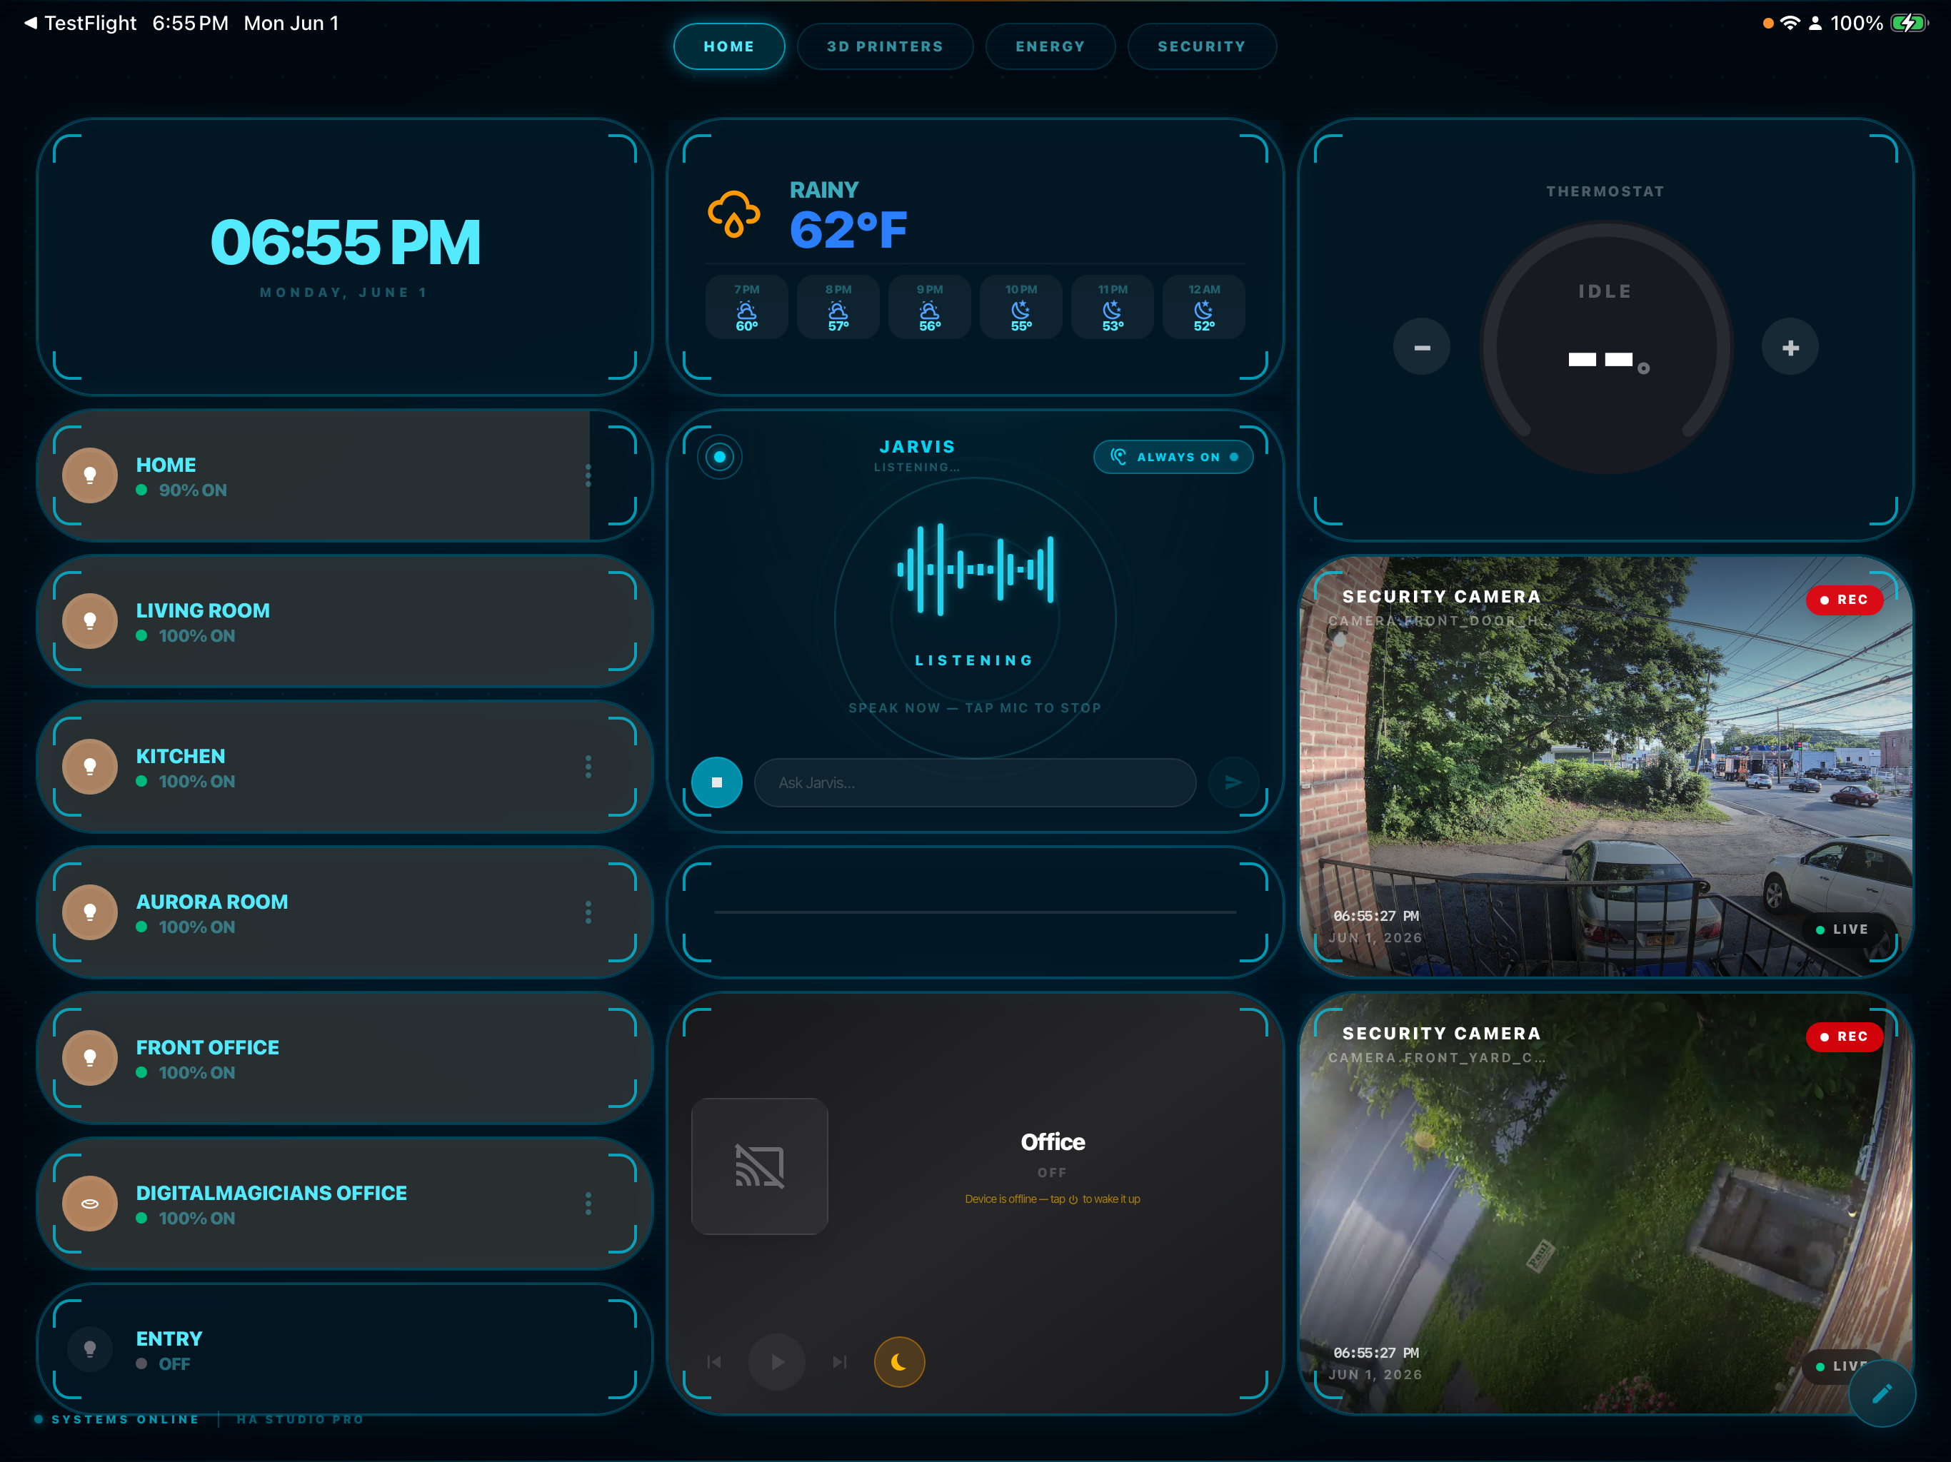Turn on the Entry light bulb
This screenshot has height=1462, width=1951.
(x=90, y=1348)
